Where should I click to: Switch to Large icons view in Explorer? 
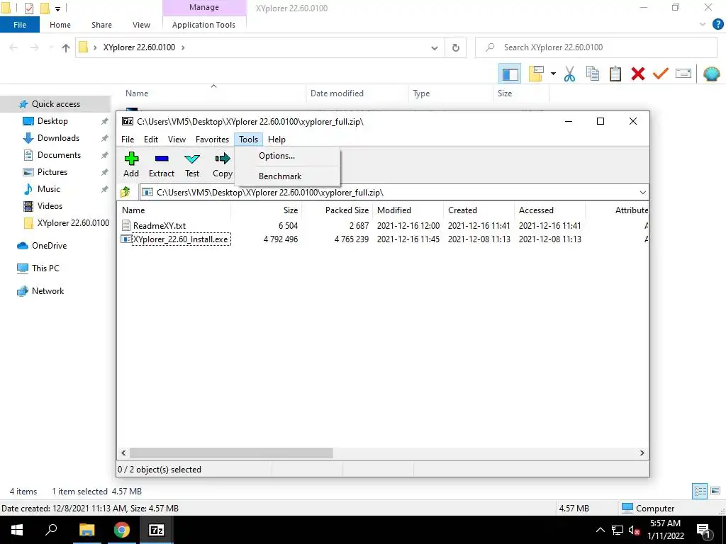pyautogui.click(x=715, y=492)
